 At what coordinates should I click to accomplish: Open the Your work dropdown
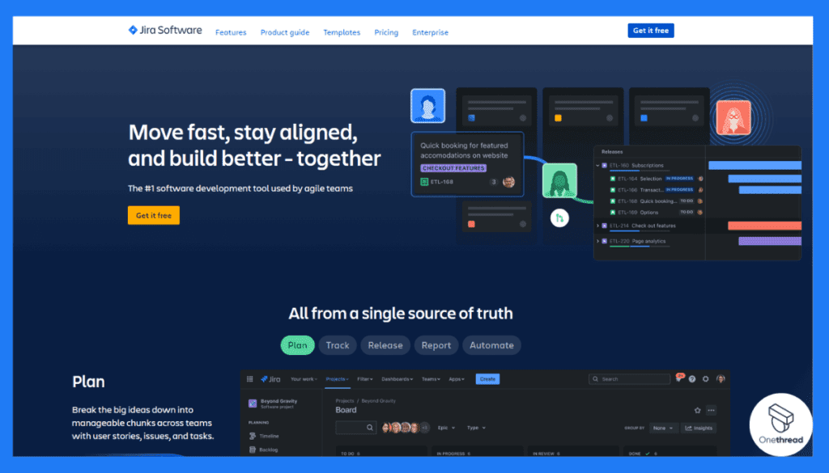[x=304, y=379]
